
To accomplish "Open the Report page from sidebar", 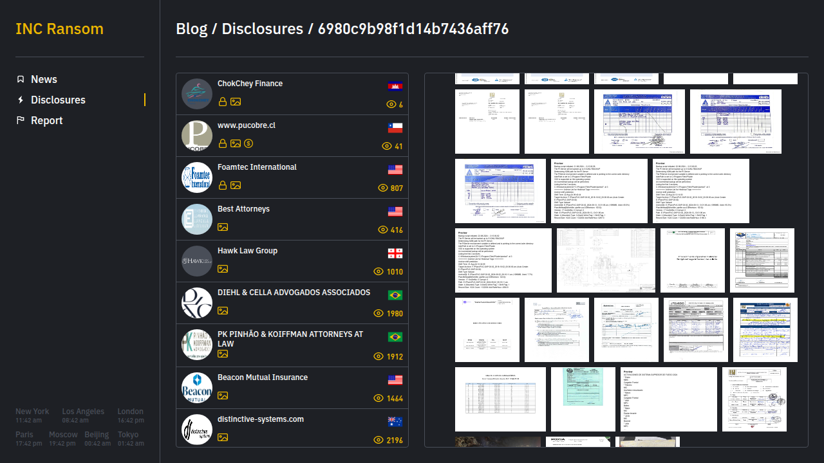I will click(46, 120).
